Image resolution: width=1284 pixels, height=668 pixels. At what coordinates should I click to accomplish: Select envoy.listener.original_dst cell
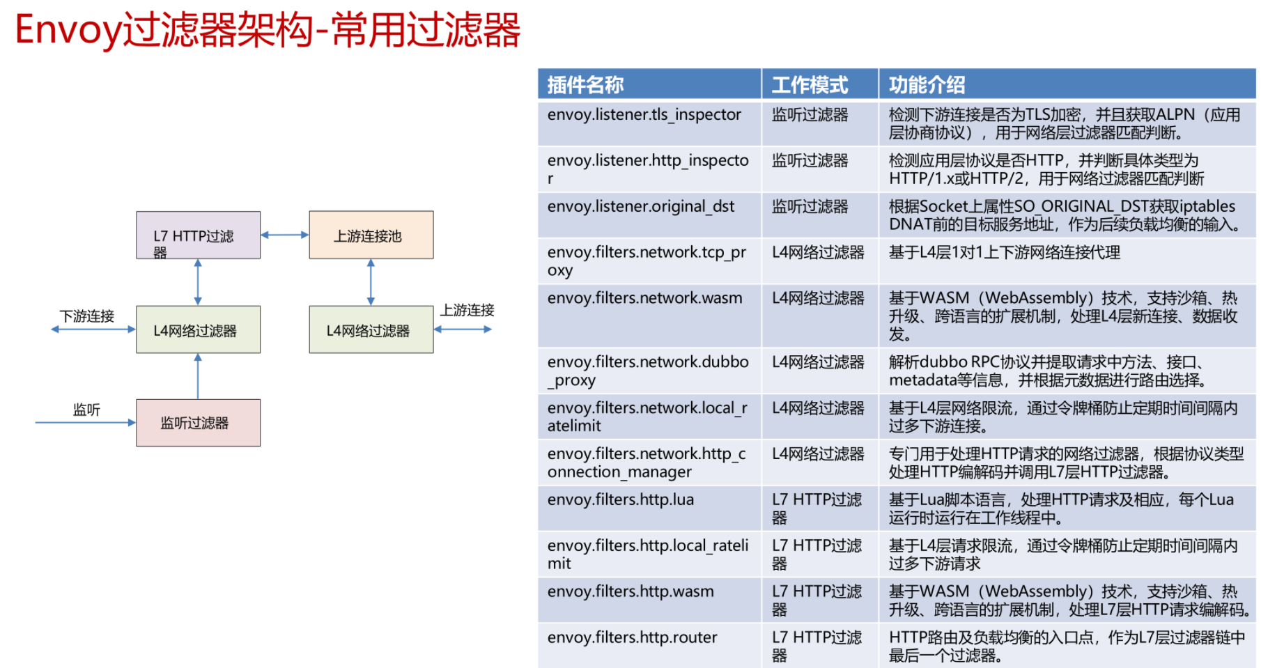tap(649, 215)
